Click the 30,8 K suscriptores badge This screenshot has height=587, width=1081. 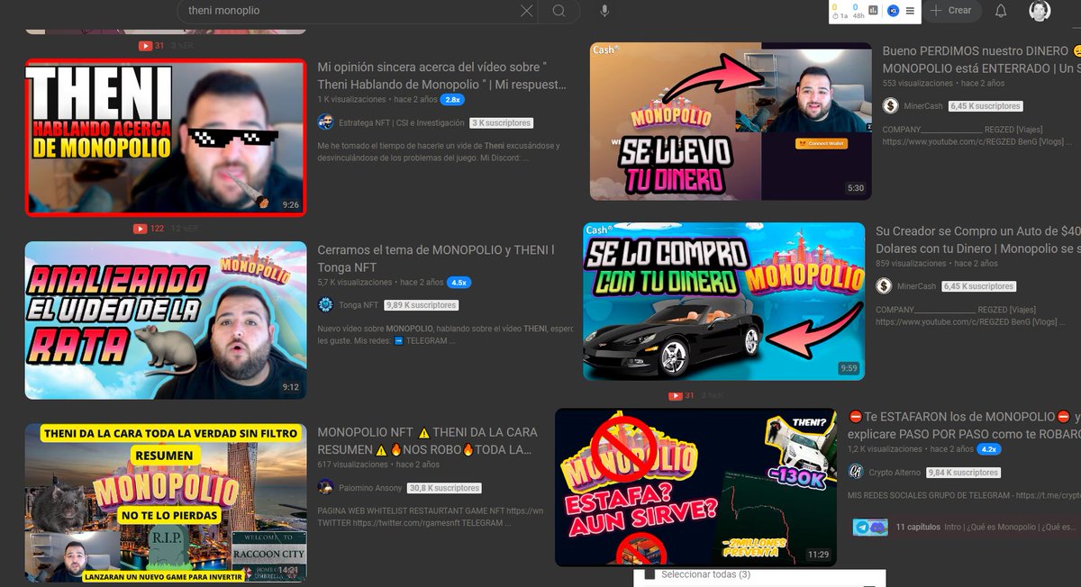click(444, 488)
